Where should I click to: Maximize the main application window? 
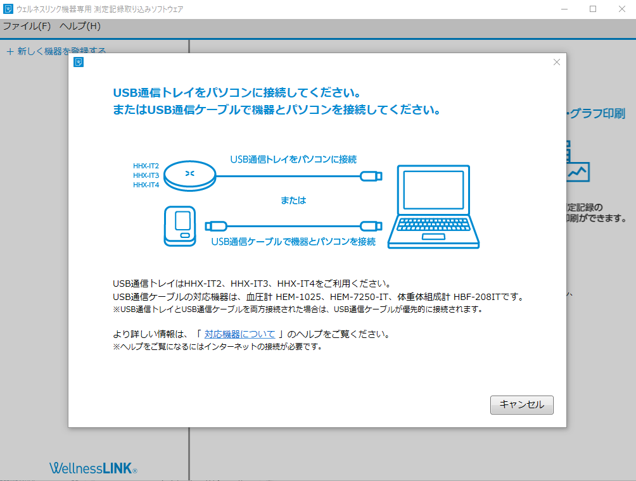tap(592, 9)
